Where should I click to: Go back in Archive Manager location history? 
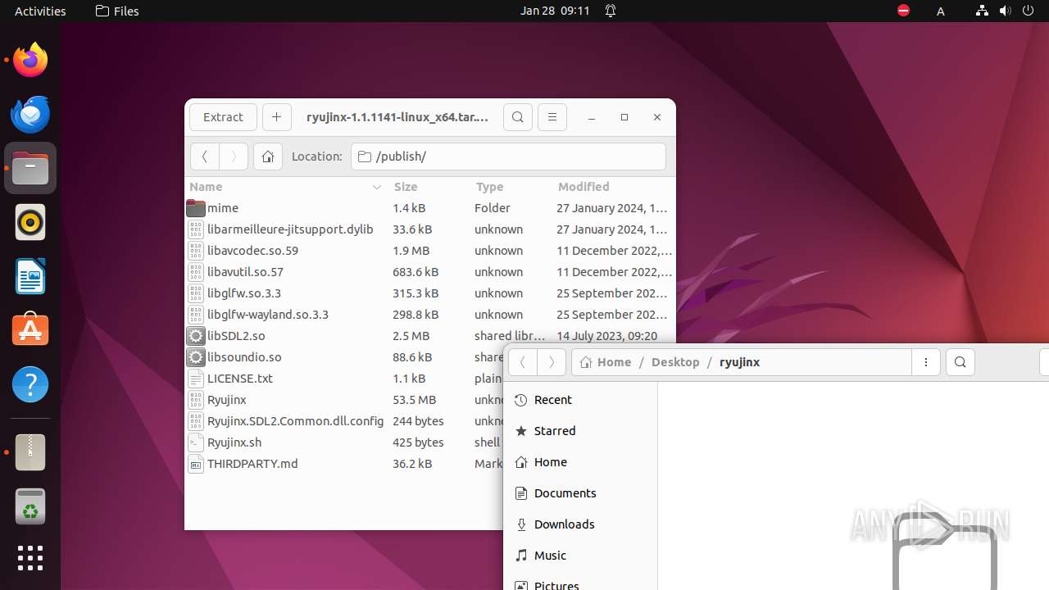[205, 157]
